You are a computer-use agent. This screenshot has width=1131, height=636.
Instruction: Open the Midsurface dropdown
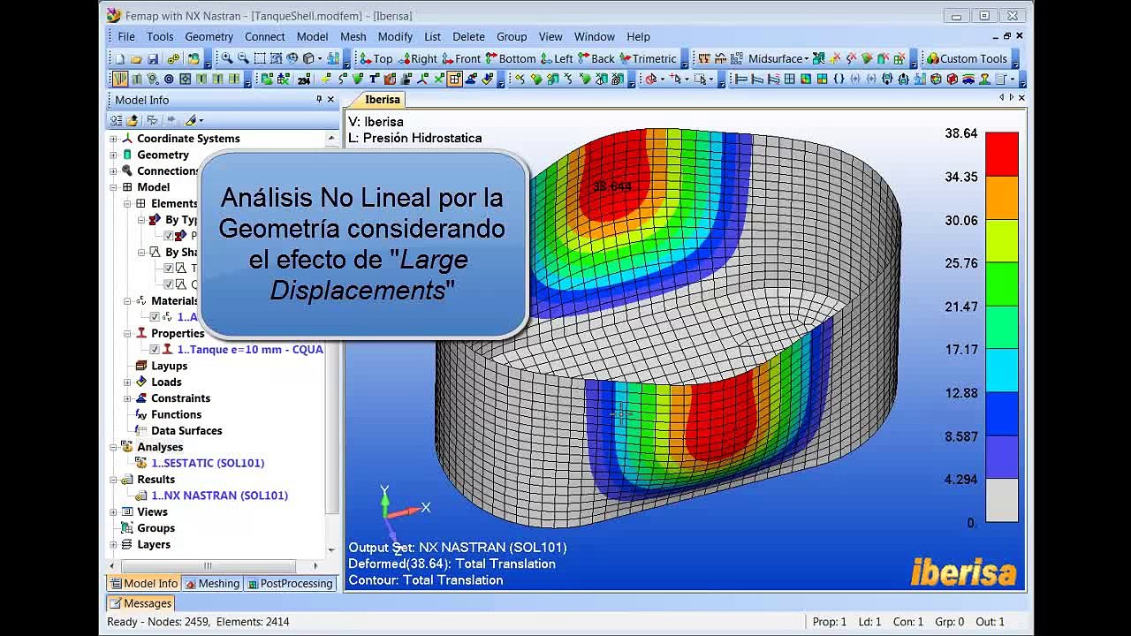pos(778,58)
